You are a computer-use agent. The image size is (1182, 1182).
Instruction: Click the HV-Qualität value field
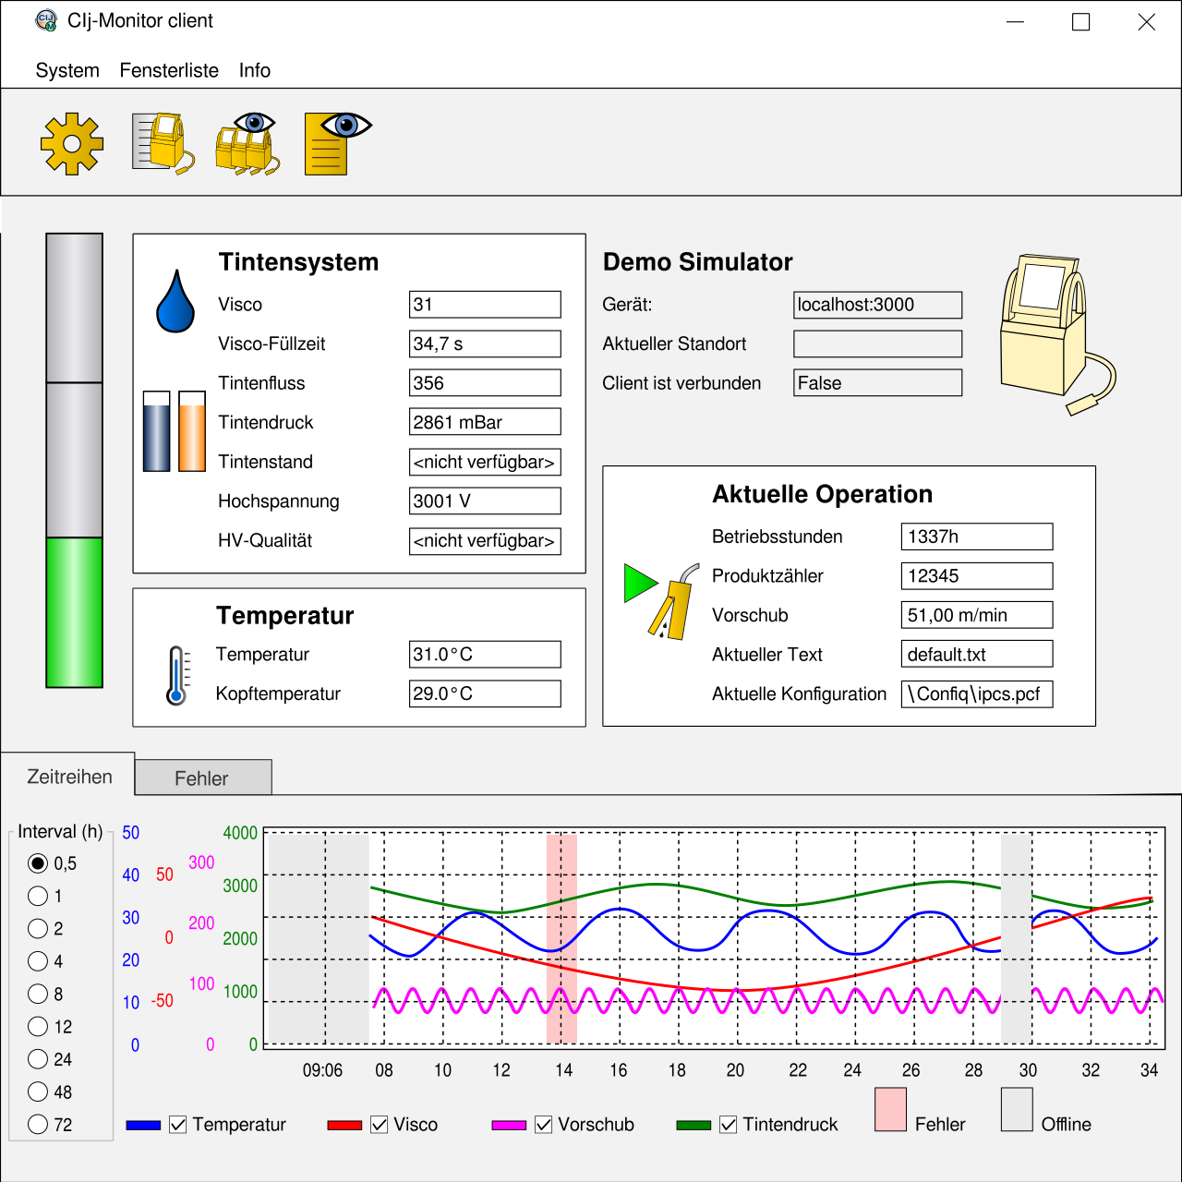[485, 541]
